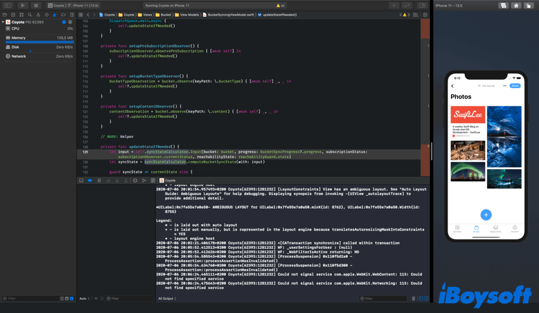Select the All Items tab in simulator
Viewport: 539px width, 313px height.
point(457,229)
